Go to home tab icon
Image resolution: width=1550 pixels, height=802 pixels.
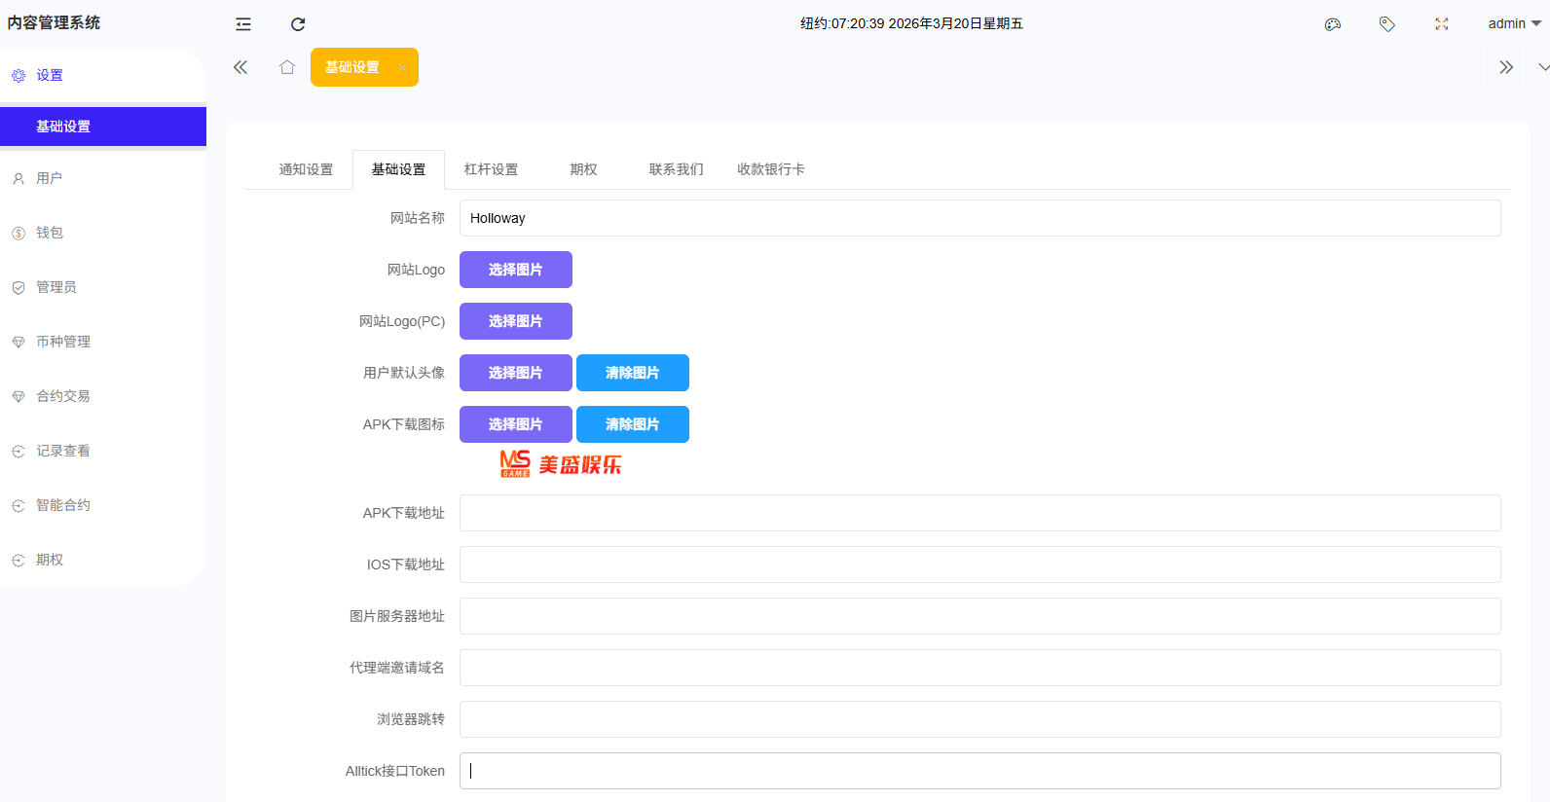click(x=287, y=67)
